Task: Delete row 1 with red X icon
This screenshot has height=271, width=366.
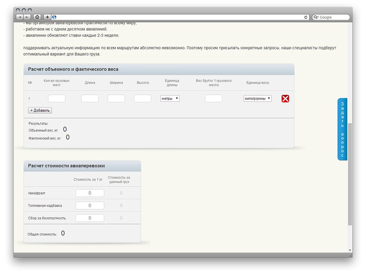Action: tap(285, 99)
